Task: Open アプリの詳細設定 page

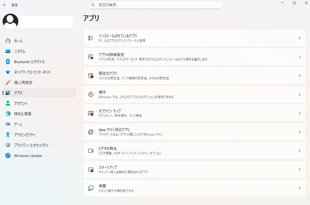Action: click(195, 57)
